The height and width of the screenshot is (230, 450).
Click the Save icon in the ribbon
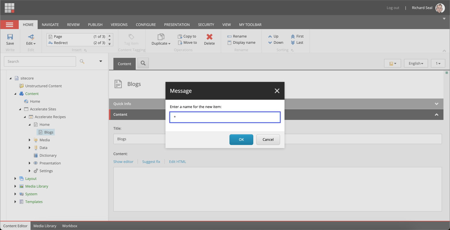pyautogui.click(x=10, y=37)
